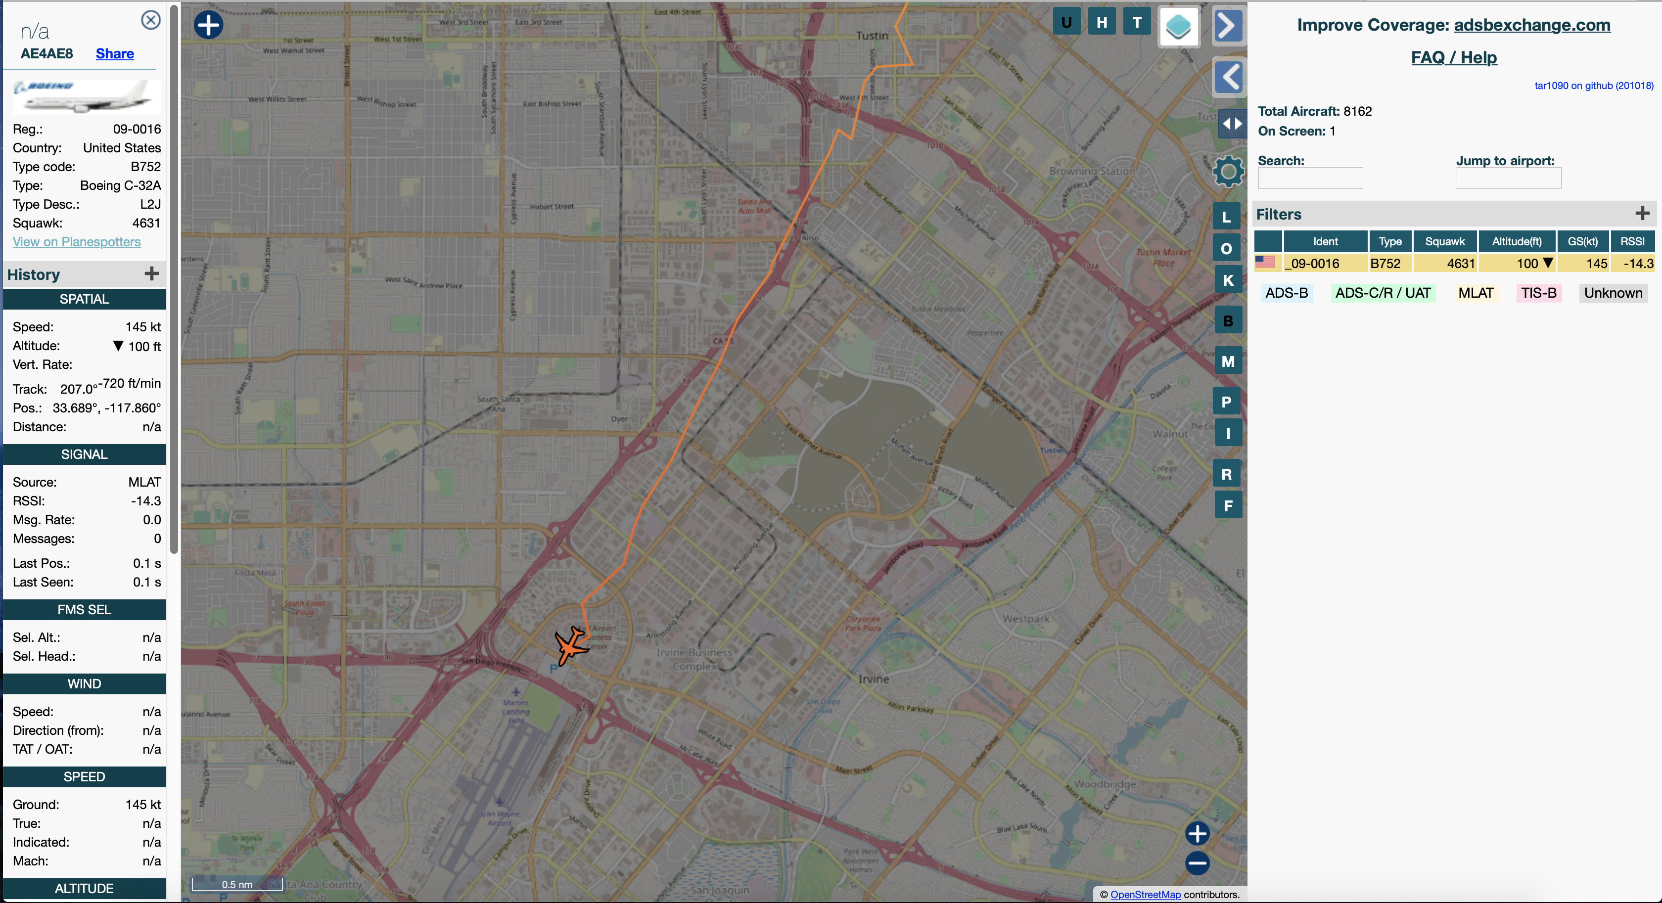The width and height of the screenshot is (1662, 903).
Task: Click the FMS SEL section header
Action: point(85,610)
